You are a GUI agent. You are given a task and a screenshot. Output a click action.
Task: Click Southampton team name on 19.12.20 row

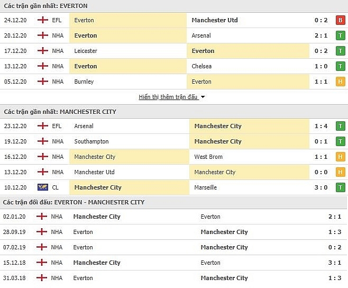point(91,141)
